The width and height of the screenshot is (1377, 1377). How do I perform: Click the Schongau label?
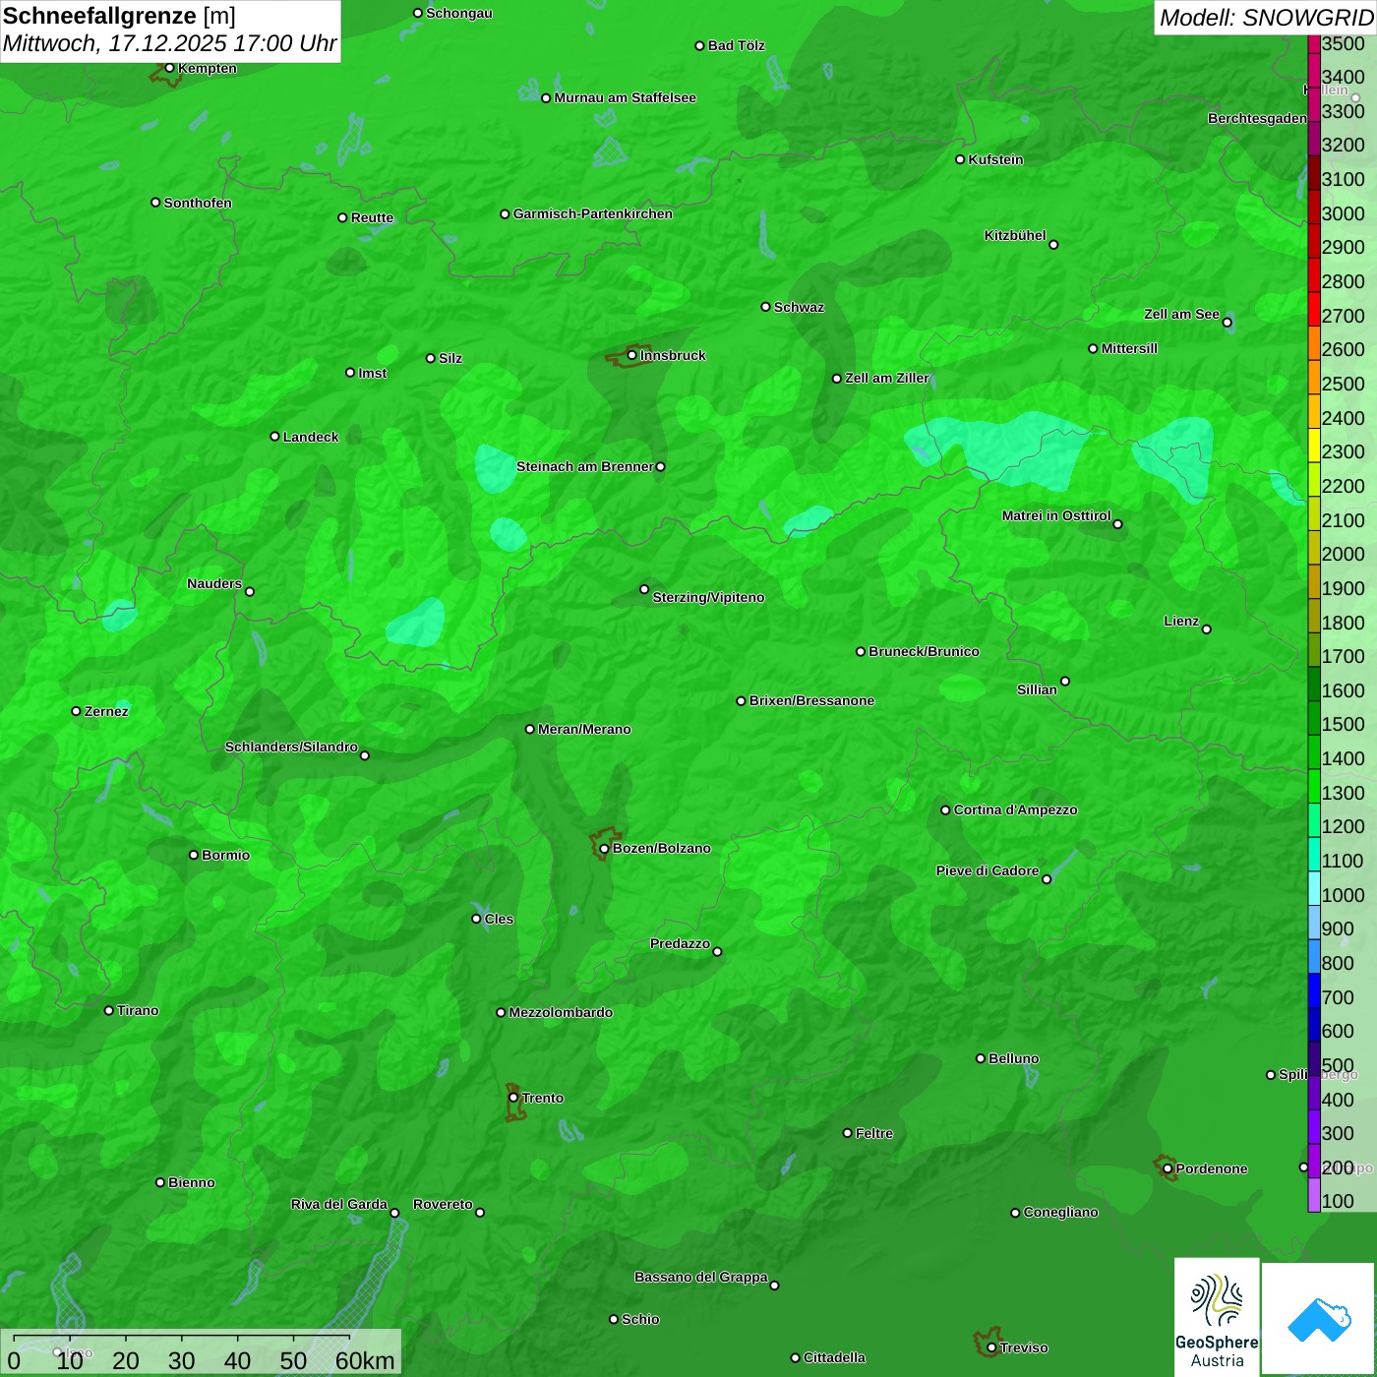click(x=458, y=13)
